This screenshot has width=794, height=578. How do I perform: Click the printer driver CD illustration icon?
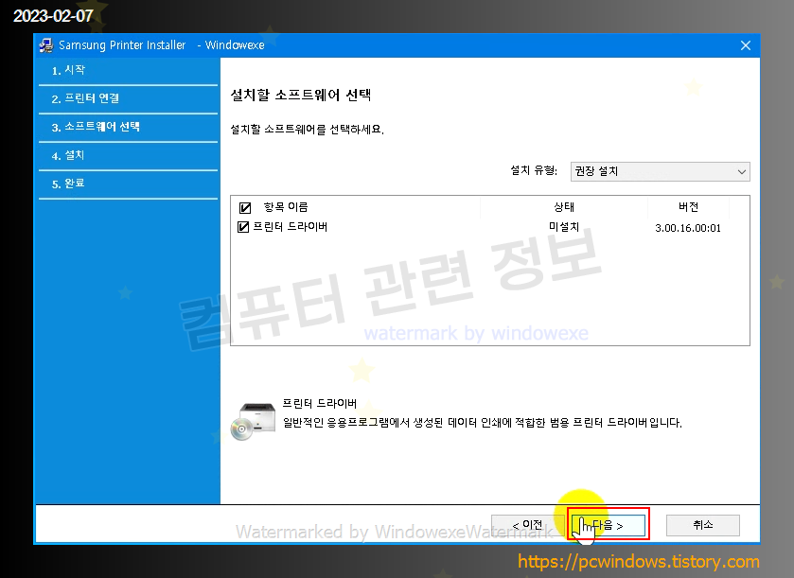(253, 422)
